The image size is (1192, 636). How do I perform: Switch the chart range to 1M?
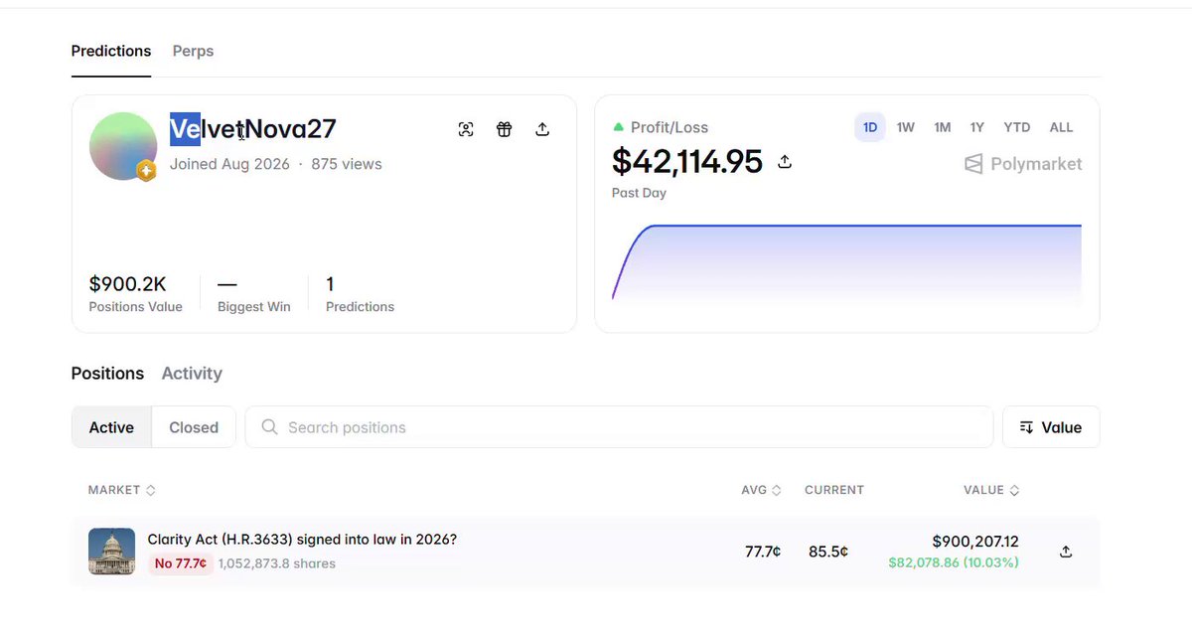[x=943, y=127]
